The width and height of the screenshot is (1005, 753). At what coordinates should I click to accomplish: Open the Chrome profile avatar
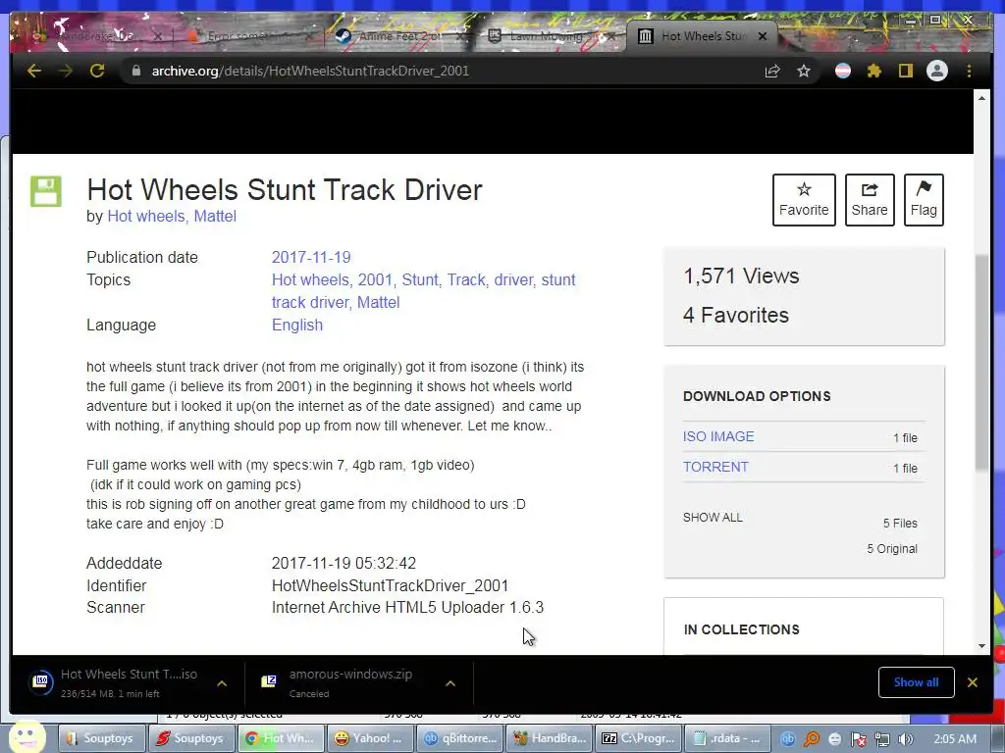937,71
